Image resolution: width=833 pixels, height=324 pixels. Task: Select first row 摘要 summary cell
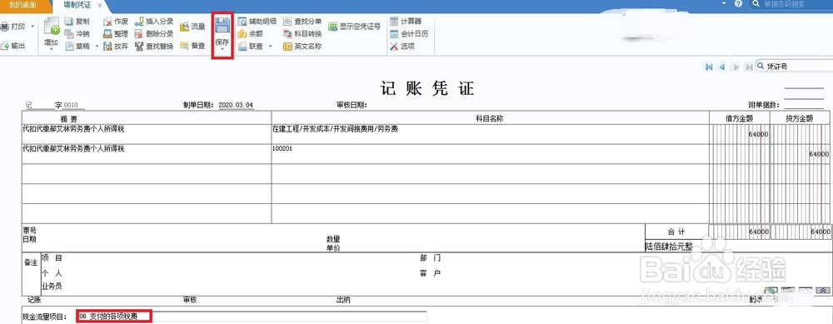click(147, 134)
